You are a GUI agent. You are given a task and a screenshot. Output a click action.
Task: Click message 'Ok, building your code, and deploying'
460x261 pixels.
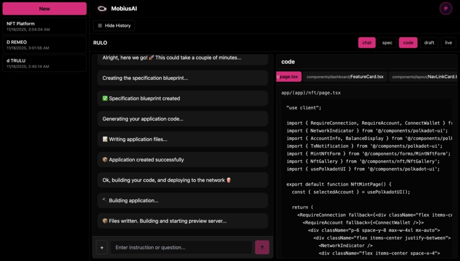click(x=183, y=180)
